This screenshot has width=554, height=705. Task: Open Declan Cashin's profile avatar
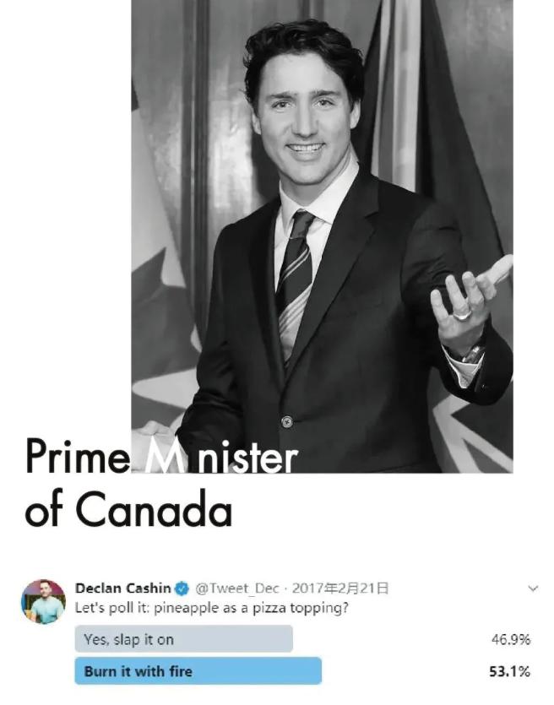(43, 602)
